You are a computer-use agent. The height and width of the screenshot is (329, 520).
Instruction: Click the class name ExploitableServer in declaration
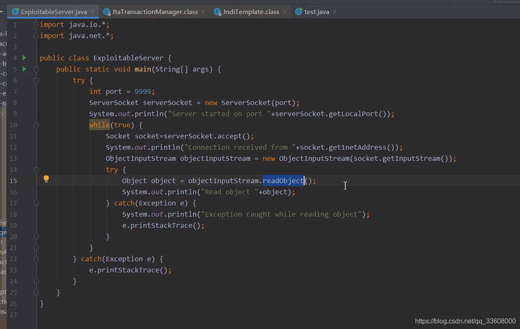[128, 58]
